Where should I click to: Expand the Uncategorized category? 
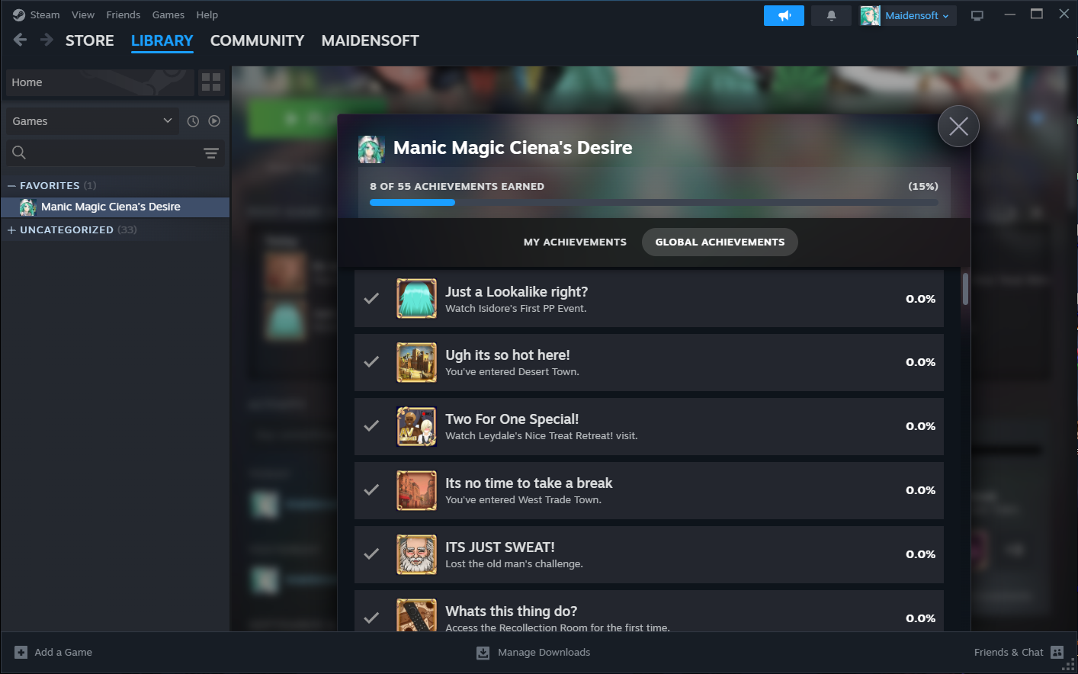11,230
